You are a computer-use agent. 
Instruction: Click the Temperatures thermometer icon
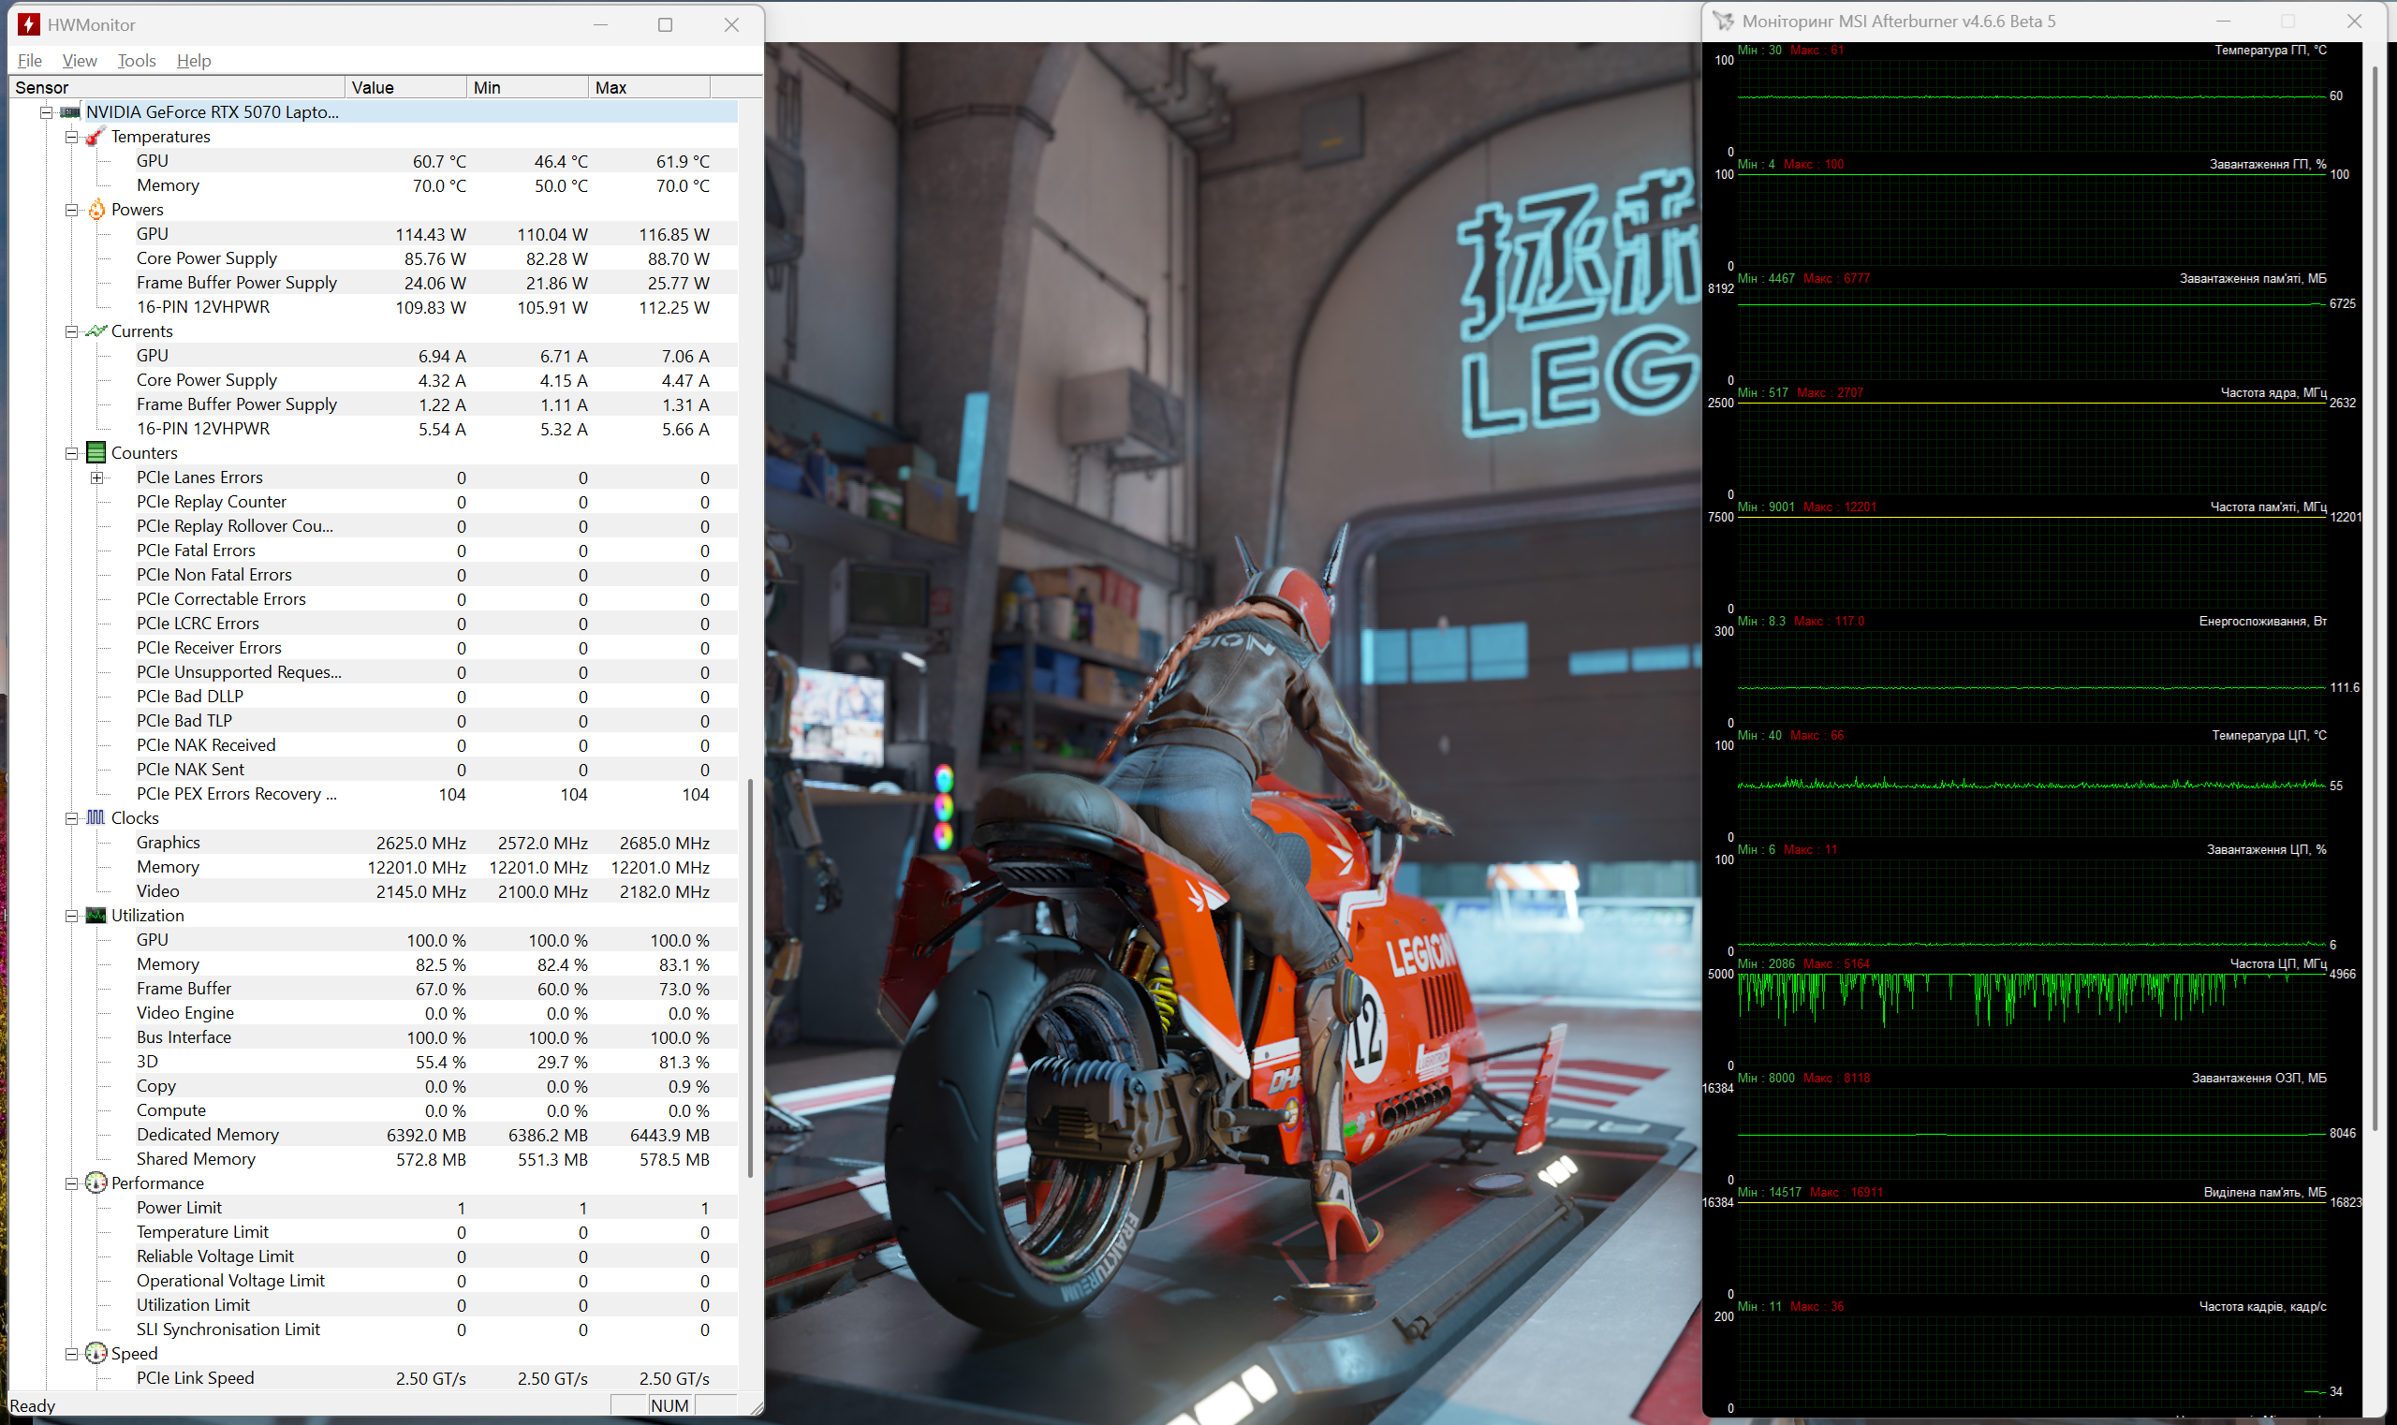click(96, 137)
